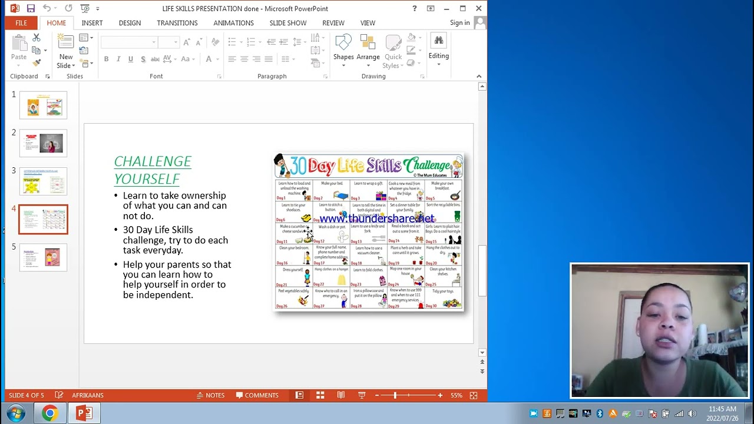Screen dimensions: 754x424
Task: Switch to the INSERT tab
Action: coord(92,23)
